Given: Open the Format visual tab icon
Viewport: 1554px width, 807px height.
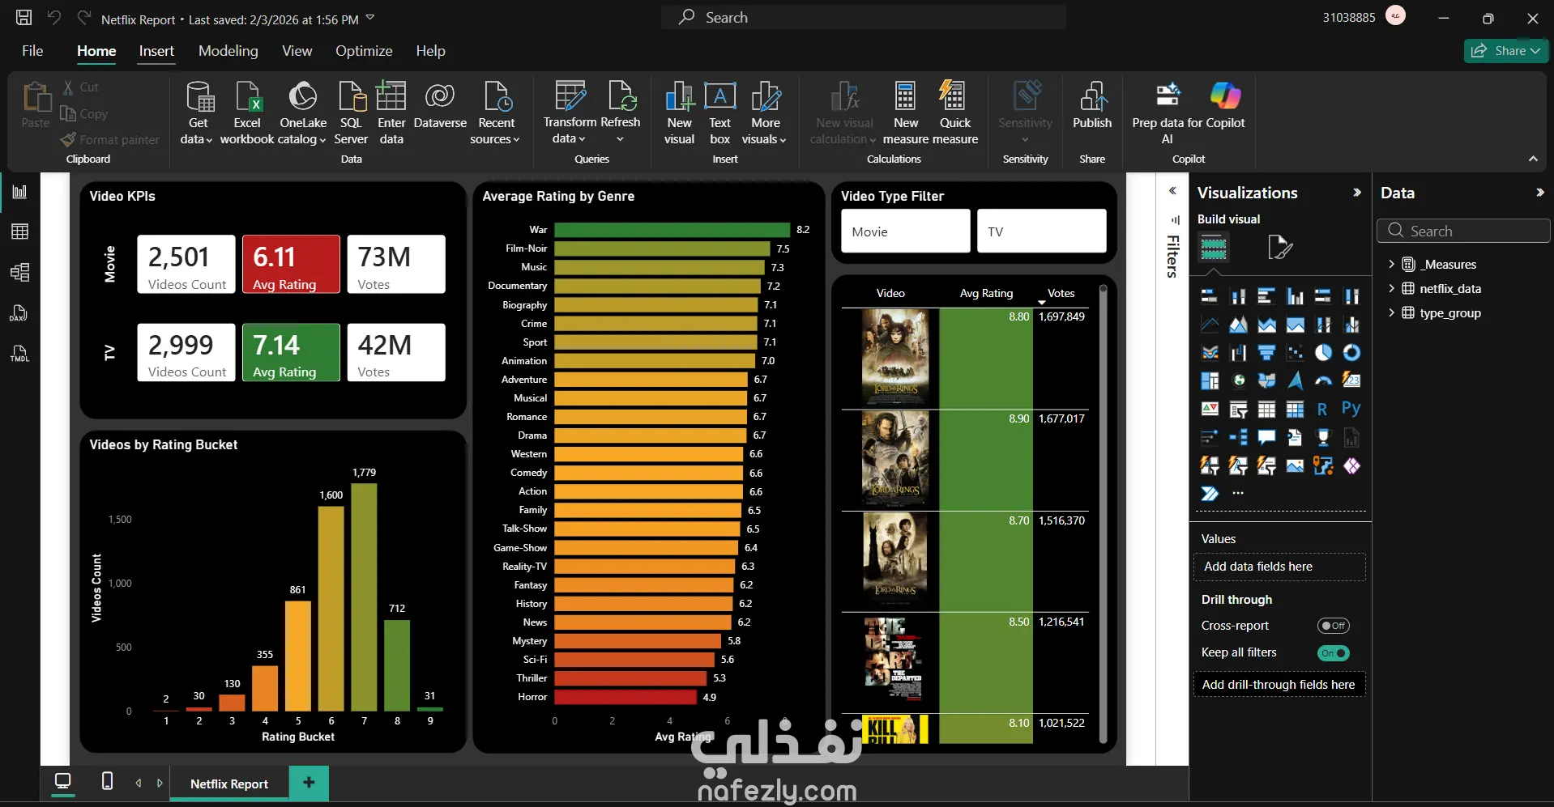Looking at the screenshot, I should tap(1280, 247).
